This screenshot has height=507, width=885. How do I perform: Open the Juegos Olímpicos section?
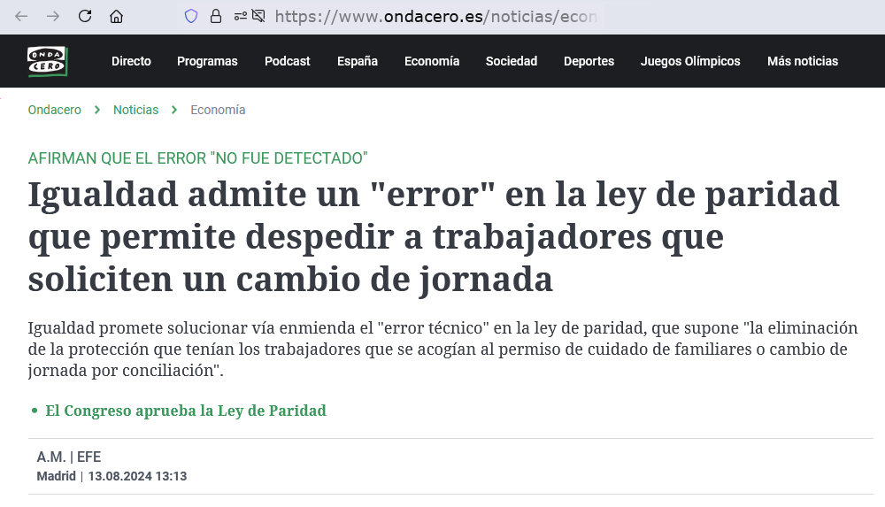point(690,61)
